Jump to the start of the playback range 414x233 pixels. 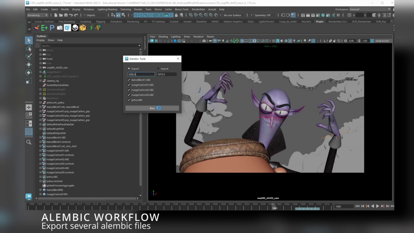pos(357,206)
